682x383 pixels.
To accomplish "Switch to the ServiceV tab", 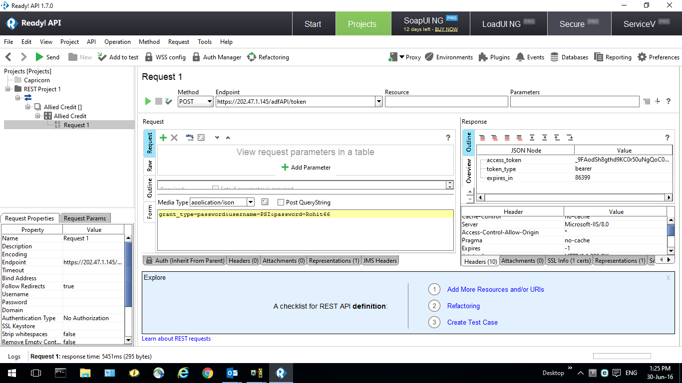I will [647, 24].
